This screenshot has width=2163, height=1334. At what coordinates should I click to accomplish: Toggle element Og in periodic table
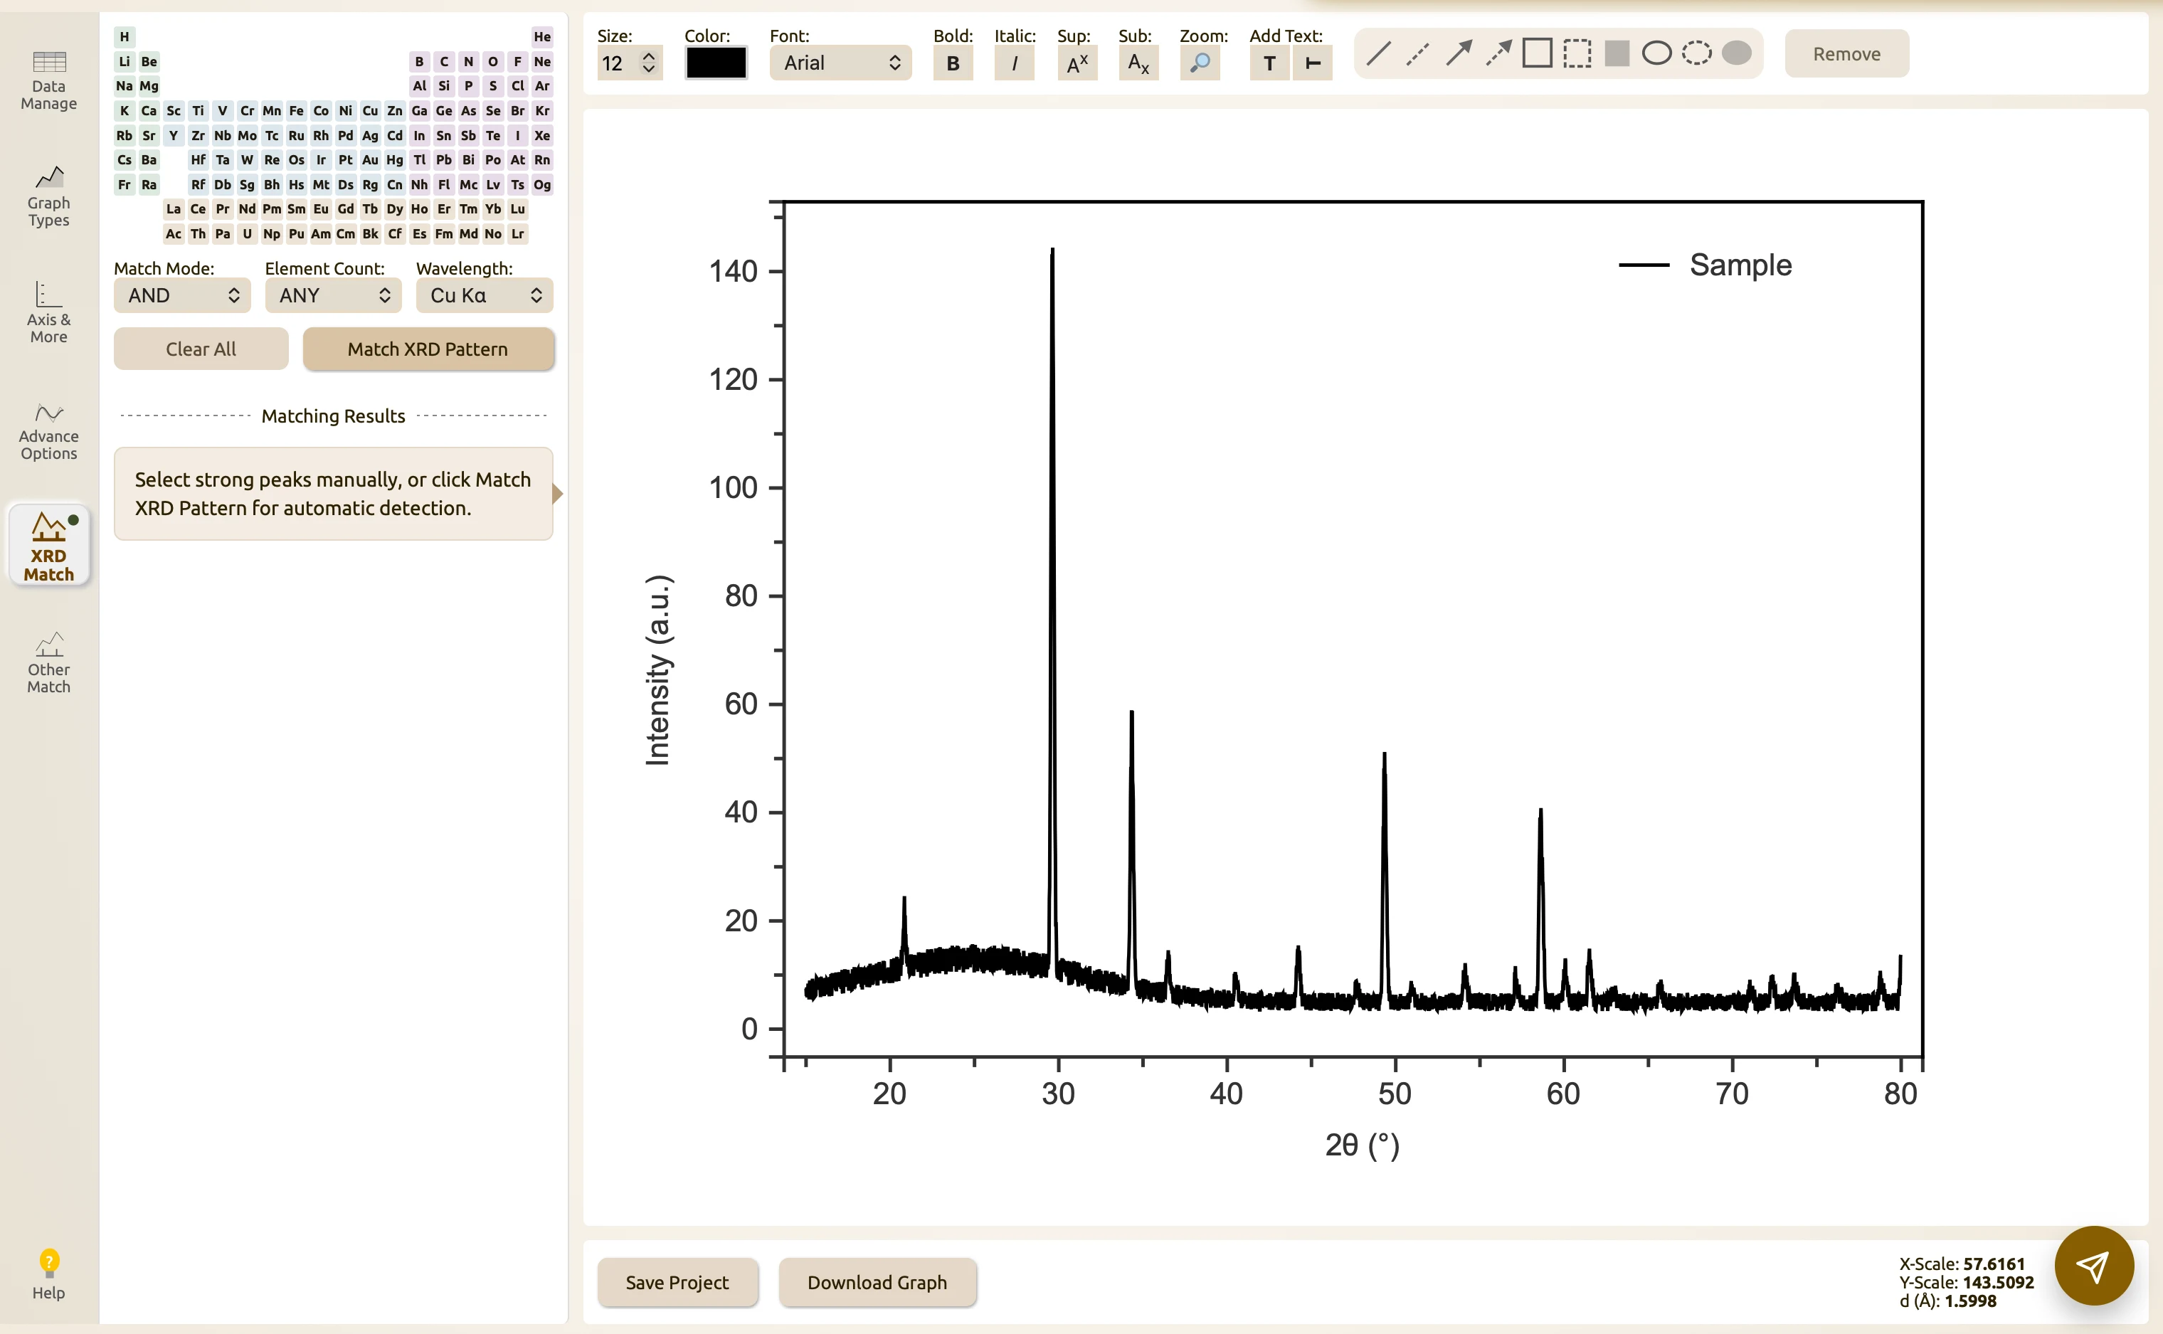point(542,184)
